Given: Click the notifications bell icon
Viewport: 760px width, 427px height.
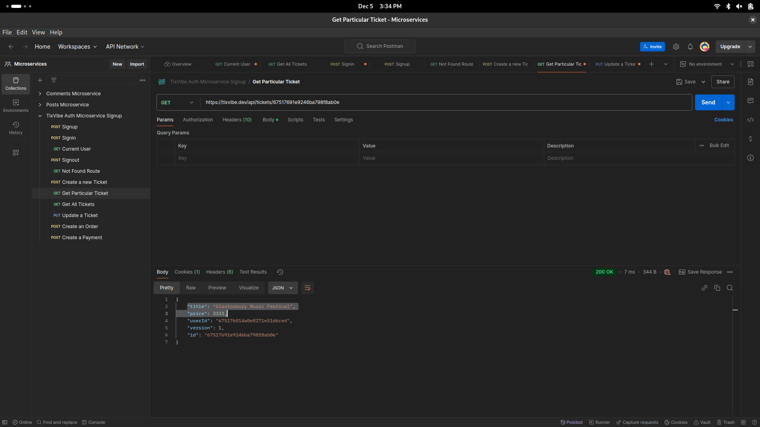Looking at the screenshot, I should pos(690,46).
